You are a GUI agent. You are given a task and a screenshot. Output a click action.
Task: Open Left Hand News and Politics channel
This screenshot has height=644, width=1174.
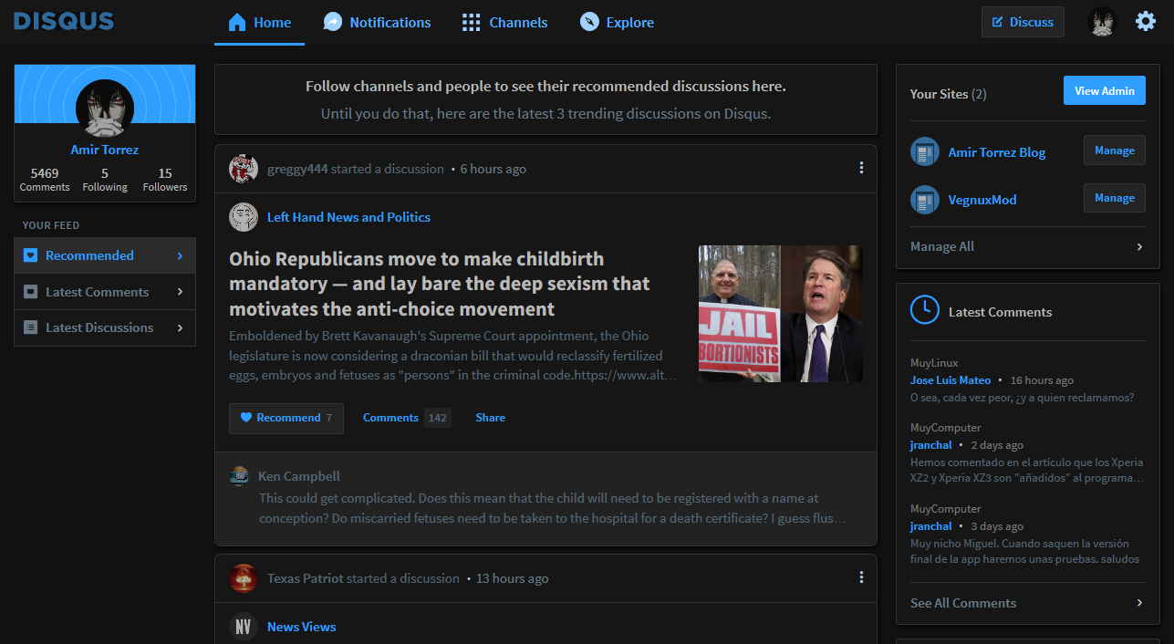click(348, 217)
